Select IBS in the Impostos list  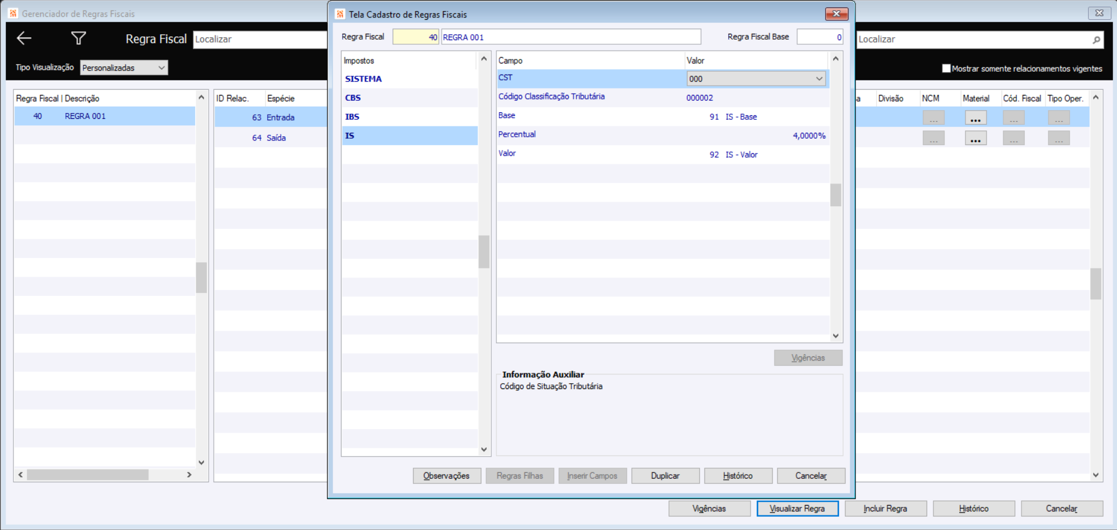(410, 116)
